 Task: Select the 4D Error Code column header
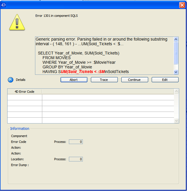pos(25,92)
